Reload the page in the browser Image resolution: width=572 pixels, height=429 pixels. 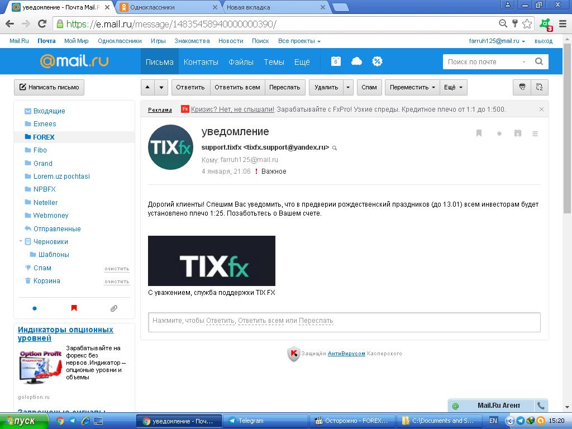(x=42, y=24)
